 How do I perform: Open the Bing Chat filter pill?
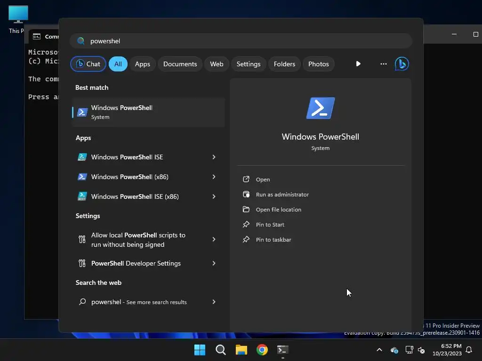click(88, 64)
